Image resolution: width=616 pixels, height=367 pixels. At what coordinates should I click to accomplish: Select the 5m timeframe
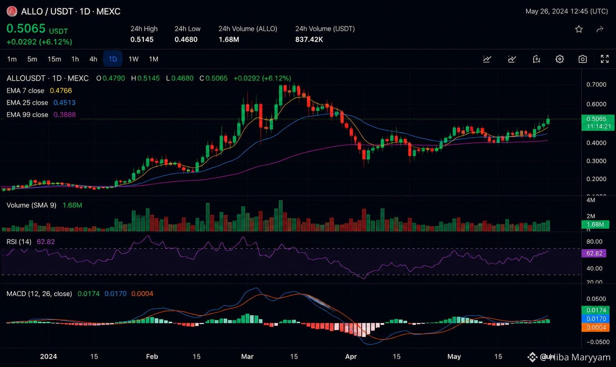coord(32,59)
